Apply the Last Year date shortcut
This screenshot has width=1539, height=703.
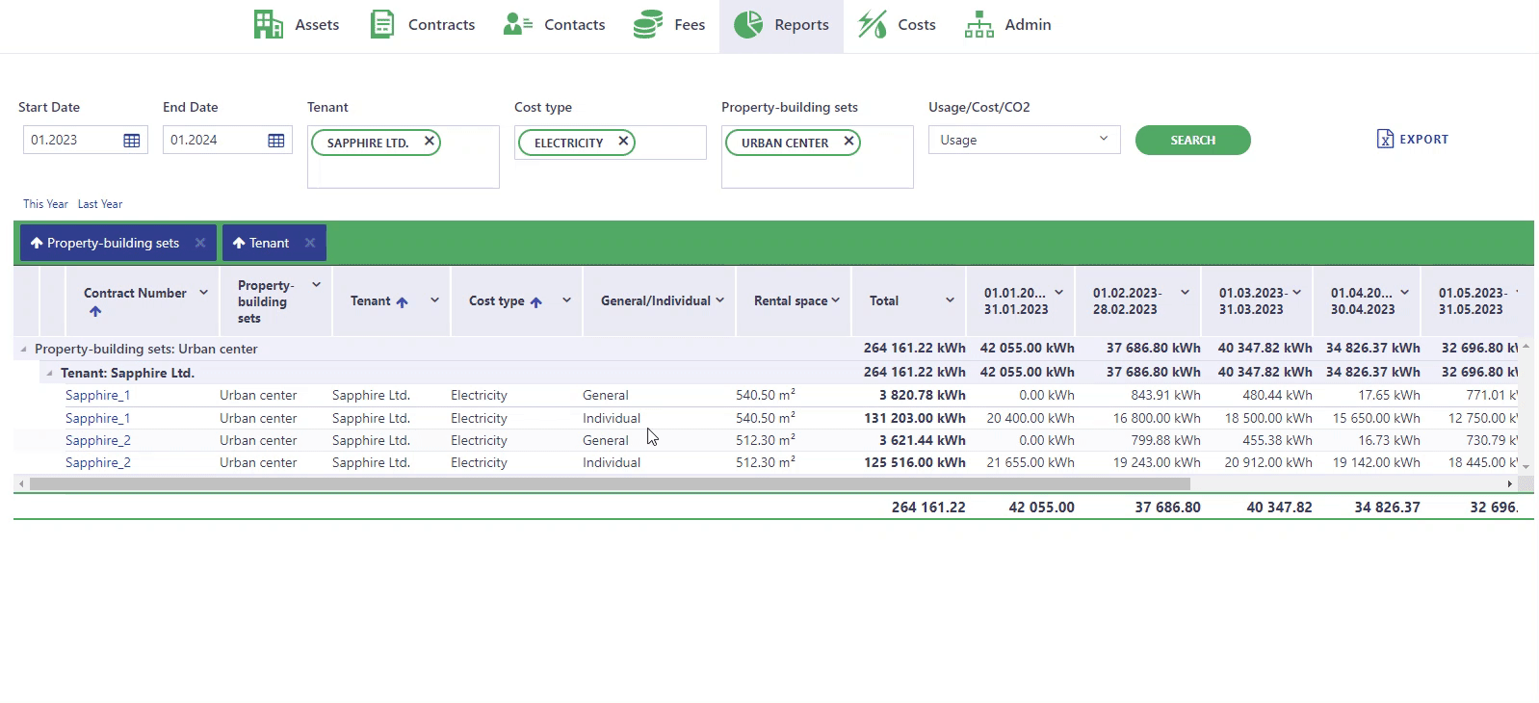100,204
